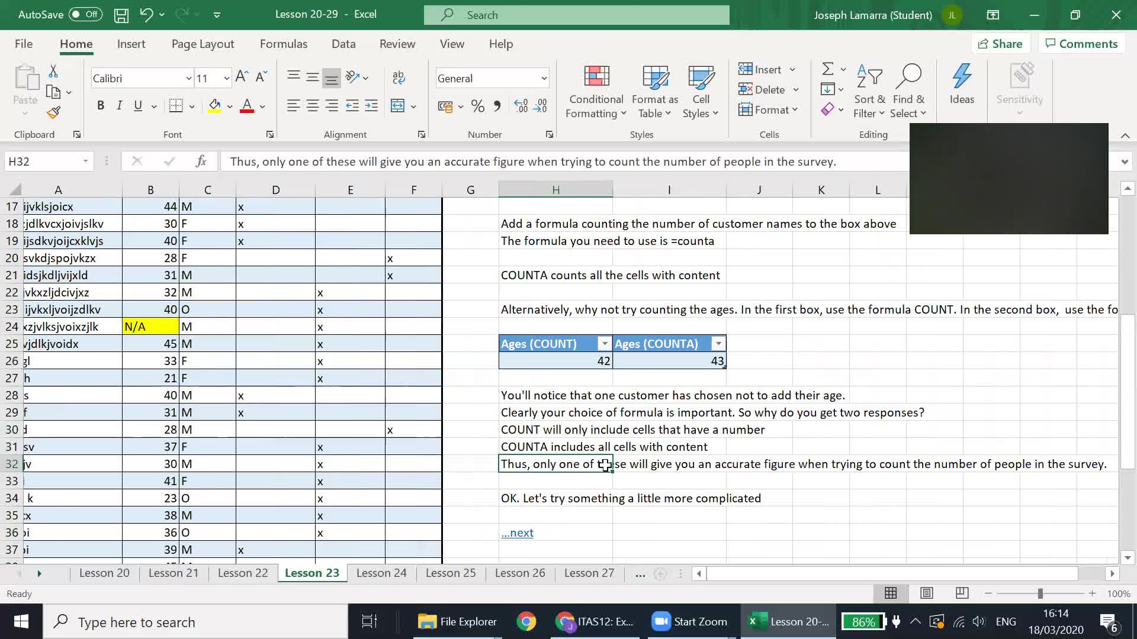Apply bold formatting
Screen dimensions: 1137x639
100,105
